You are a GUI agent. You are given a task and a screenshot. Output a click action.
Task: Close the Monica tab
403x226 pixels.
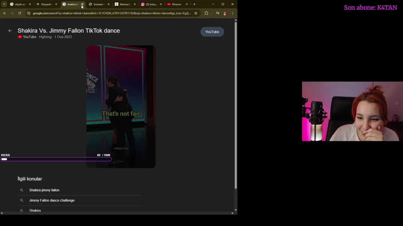[134, 4]
